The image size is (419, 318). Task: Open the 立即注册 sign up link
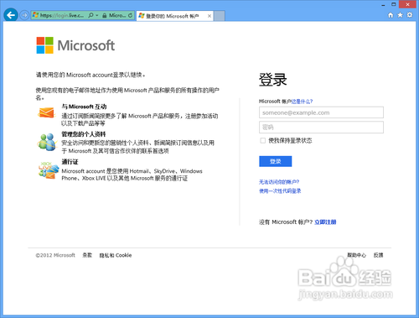point(325,222)
